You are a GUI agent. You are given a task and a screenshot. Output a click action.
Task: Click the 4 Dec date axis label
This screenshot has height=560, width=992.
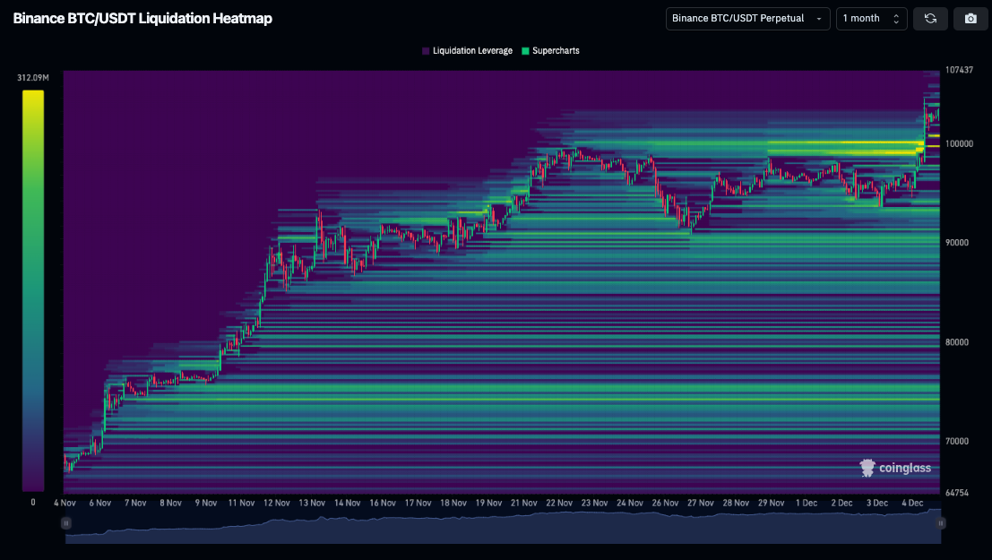click(912, 503)
